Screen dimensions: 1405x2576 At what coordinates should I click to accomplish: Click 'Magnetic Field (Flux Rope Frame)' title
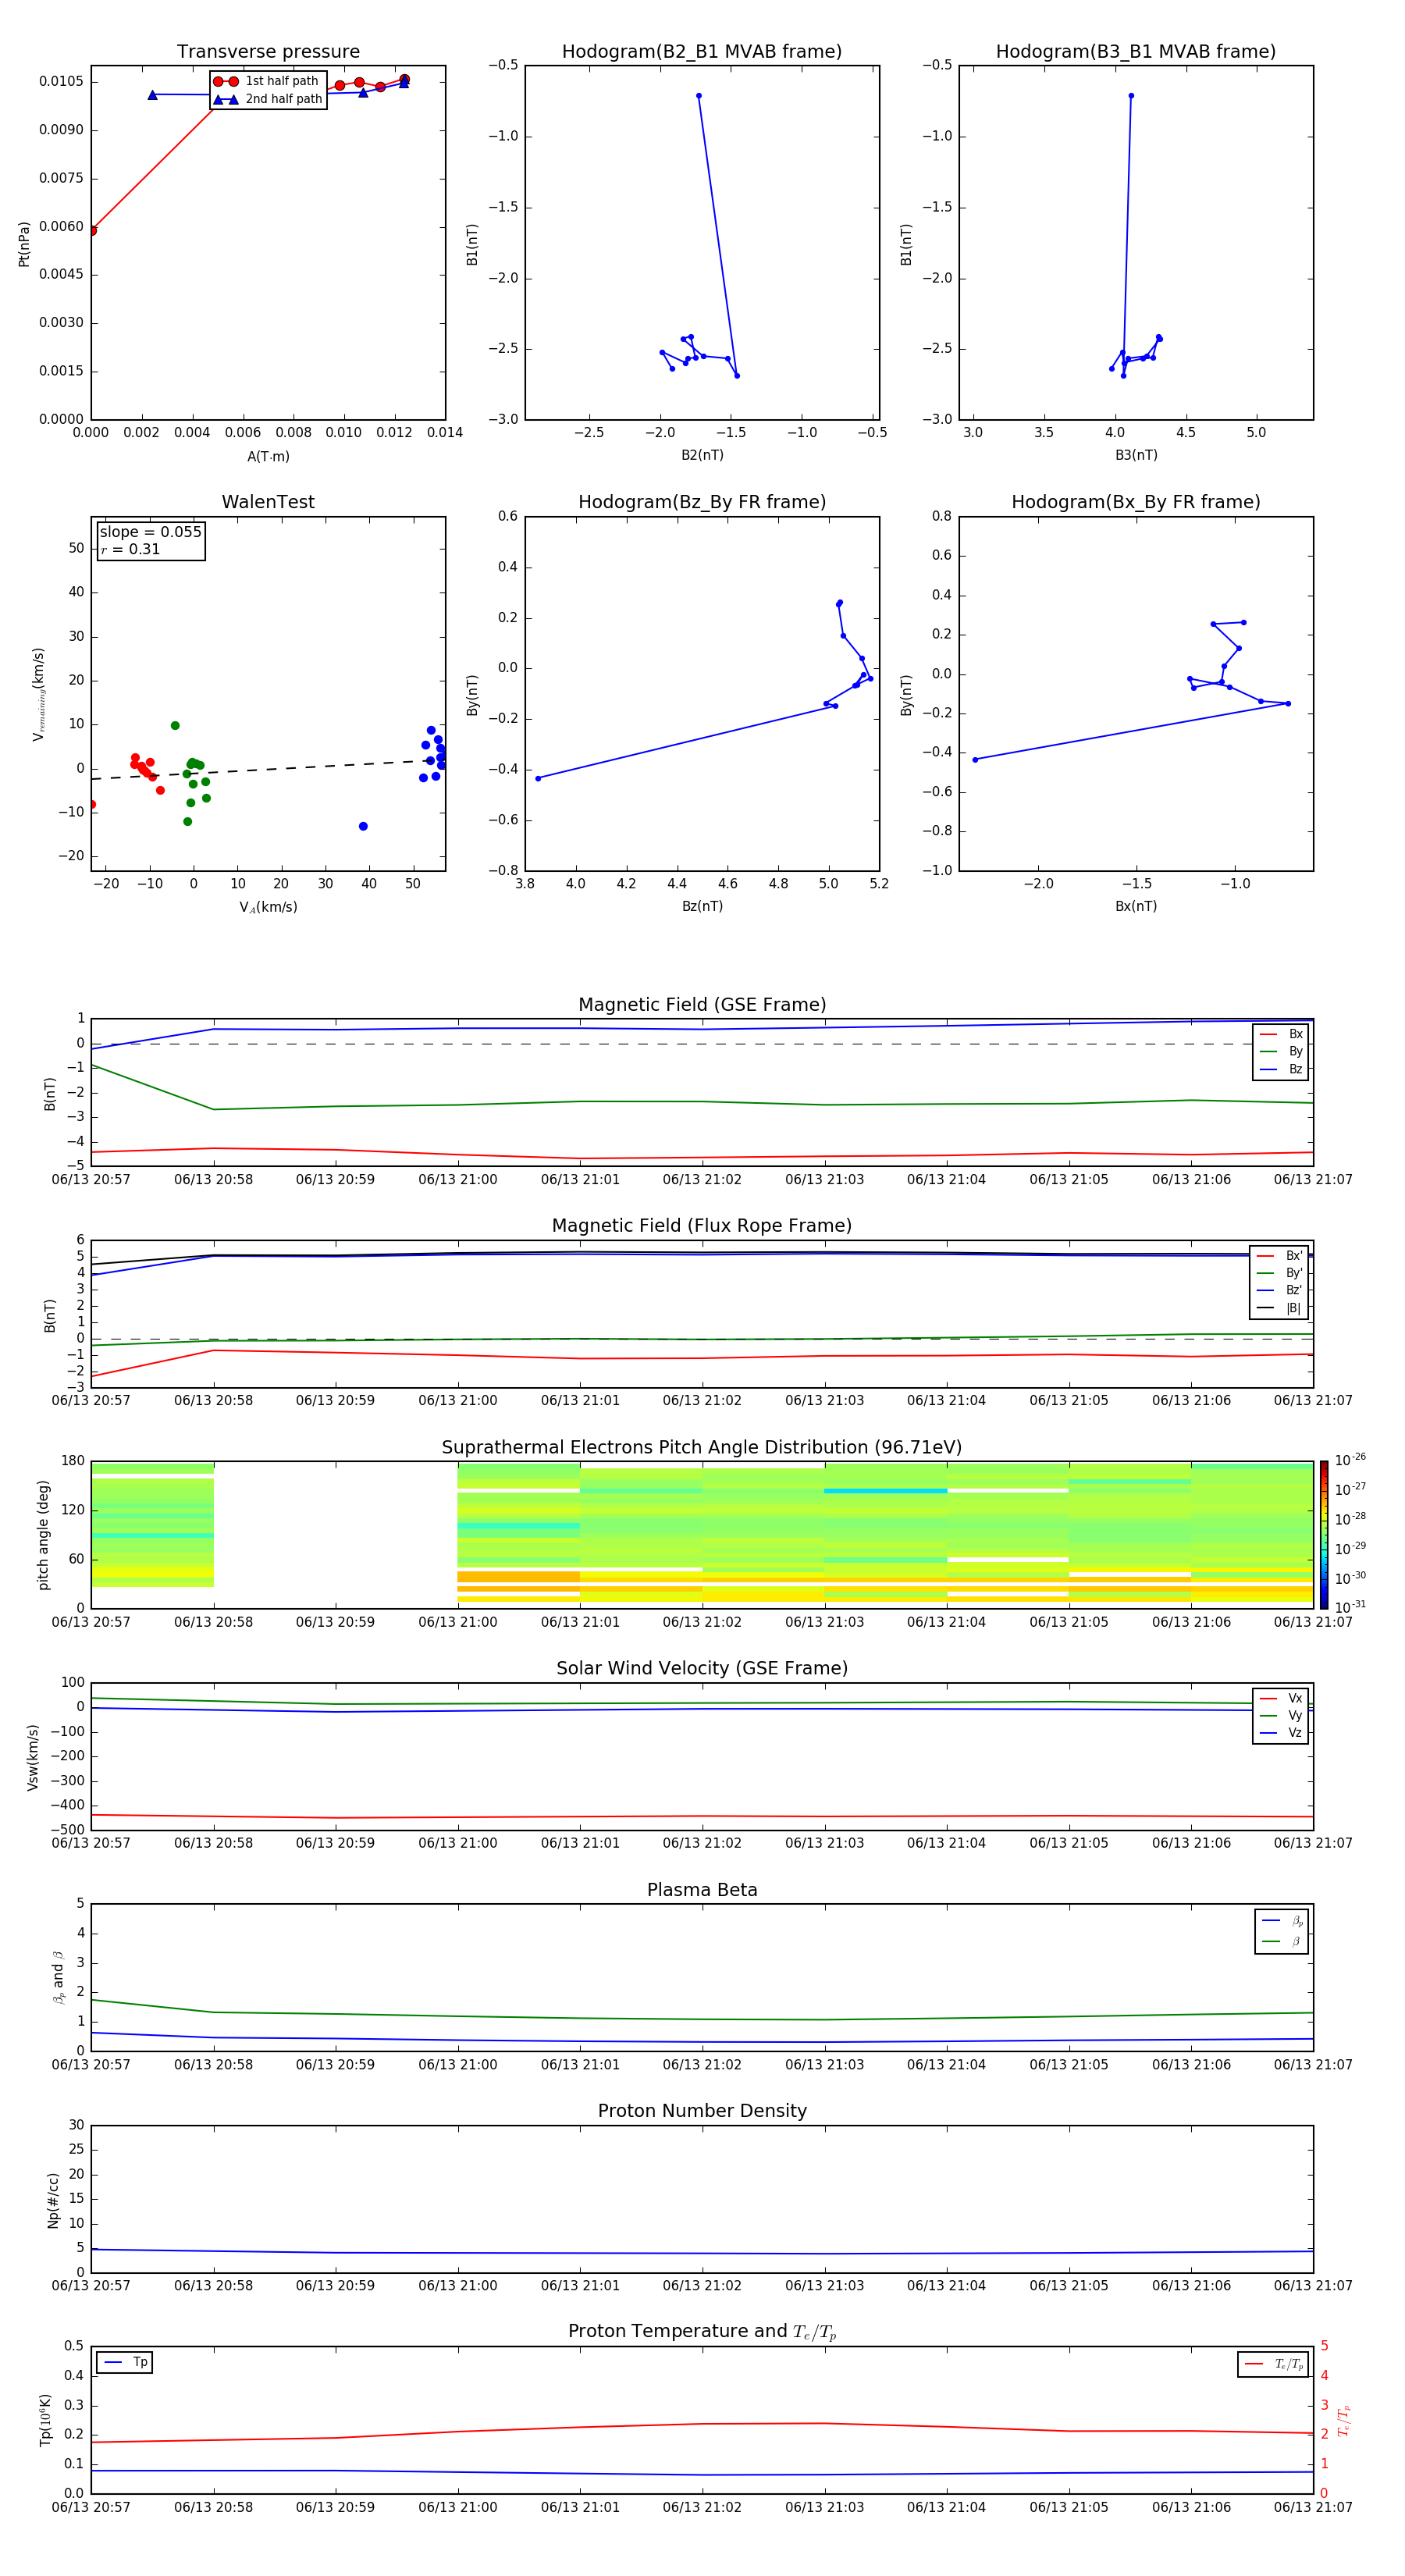(702, 1226)
